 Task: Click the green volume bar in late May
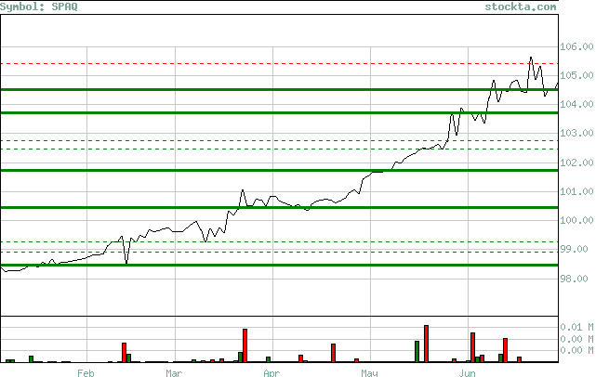click(x=417, y=352)
